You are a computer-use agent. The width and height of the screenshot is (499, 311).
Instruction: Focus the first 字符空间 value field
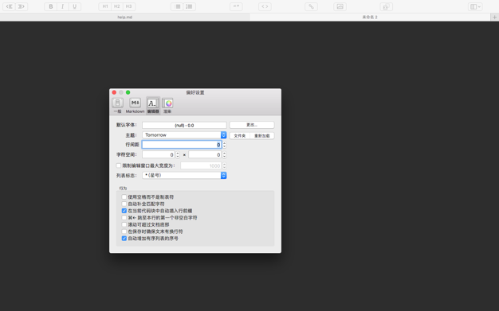(x=159, y=155)
